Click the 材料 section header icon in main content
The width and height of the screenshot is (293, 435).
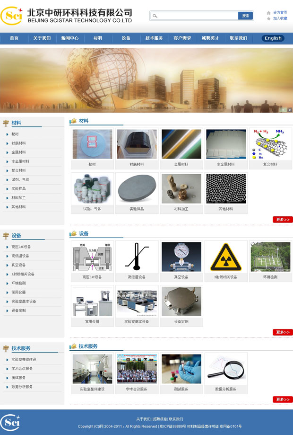pyautogui.click(x=73, y=121)
